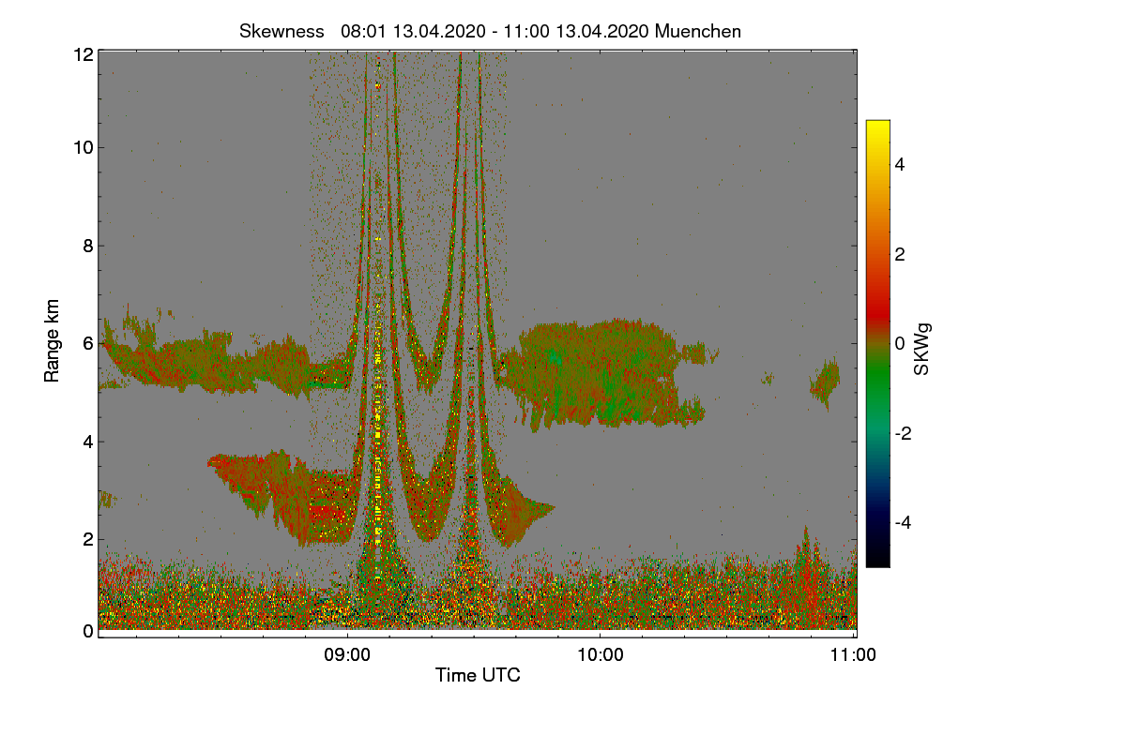Click the colorbar value -2 label
Screen dimensions: 1126x750
[905, 433]
